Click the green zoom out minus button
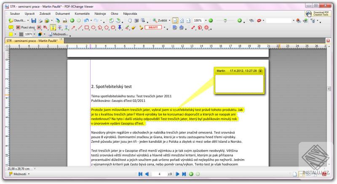The width and height of the screenshot is (337, 184). click(211, 21)
